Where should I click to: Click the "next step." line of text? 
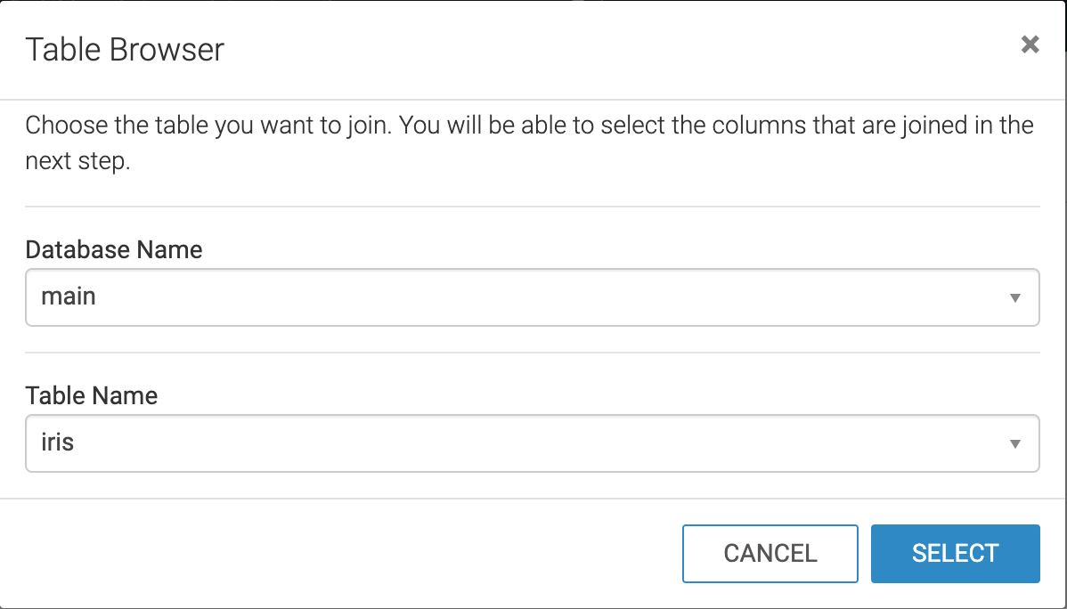point(78,164)
